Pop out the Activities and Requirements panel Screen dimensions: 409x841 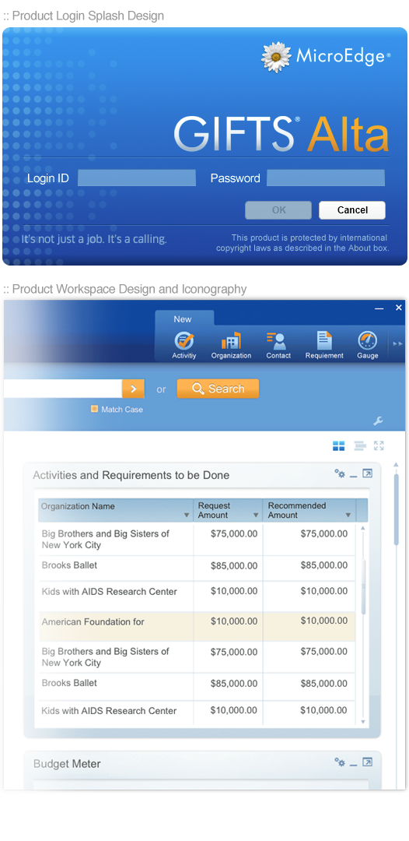click(367, 473)
